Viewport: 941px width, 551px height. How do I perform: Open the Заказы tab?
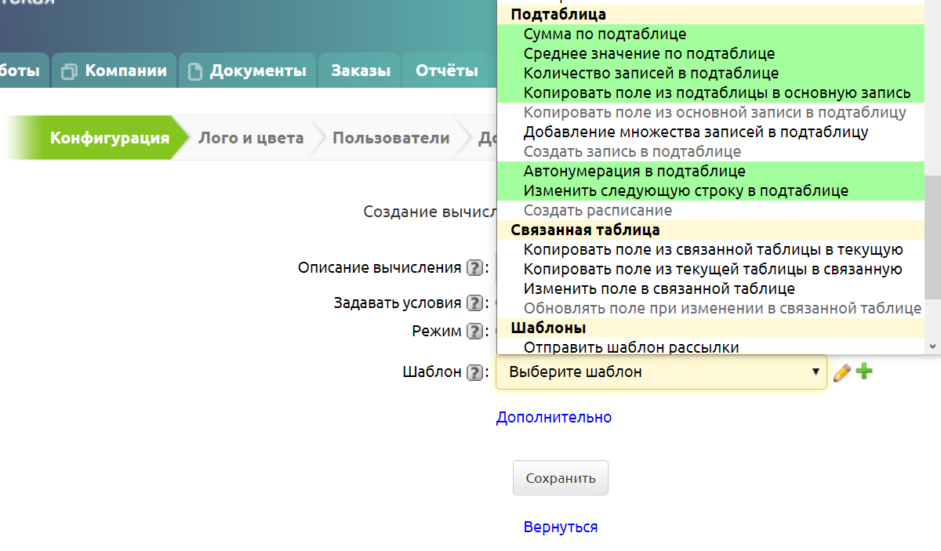point(360,71)
